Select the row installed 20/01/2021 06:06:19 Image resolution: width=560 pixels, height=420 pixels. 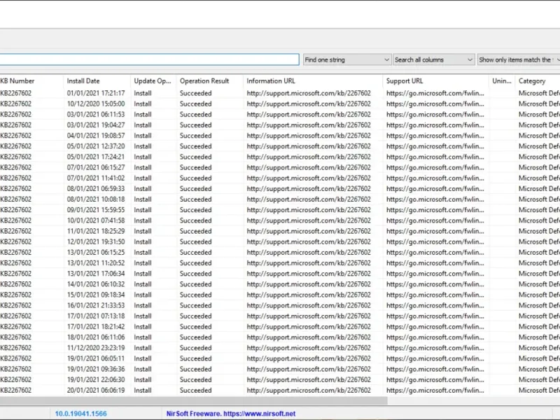coord(280,391)
